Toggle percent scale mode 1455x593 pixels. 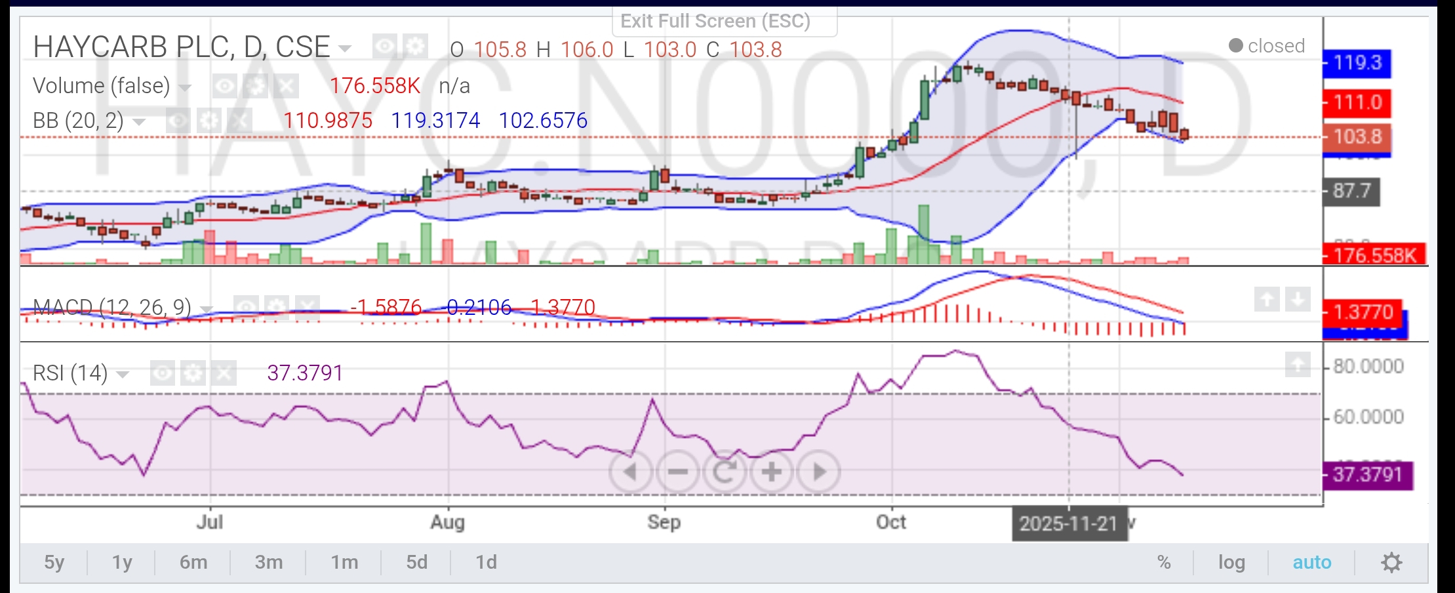pos(1164,562)
